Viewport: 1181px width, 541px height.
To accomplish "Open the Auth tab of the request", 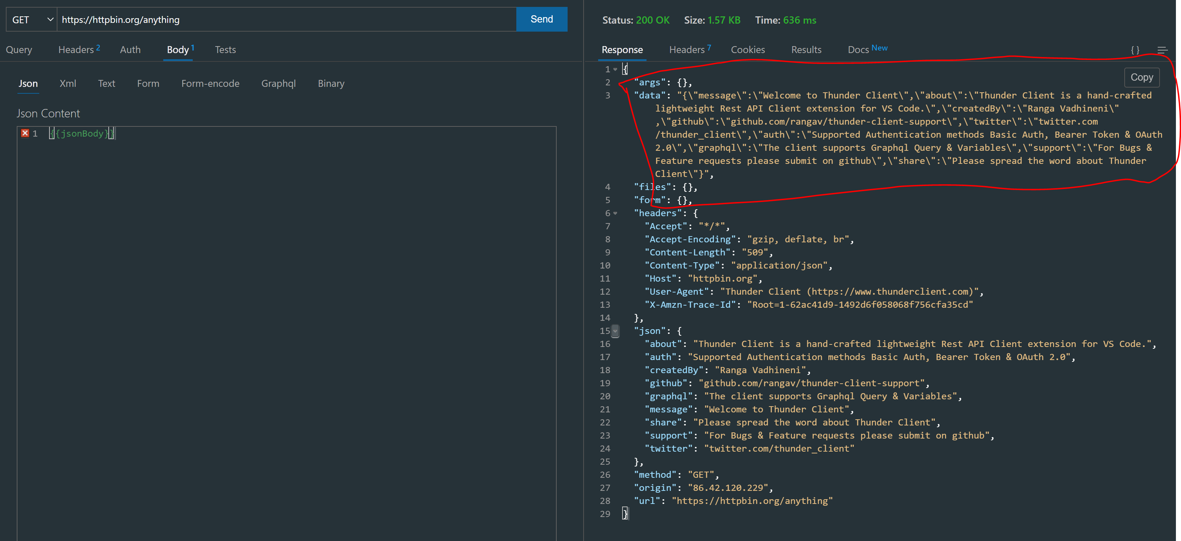I will (130, 49).
